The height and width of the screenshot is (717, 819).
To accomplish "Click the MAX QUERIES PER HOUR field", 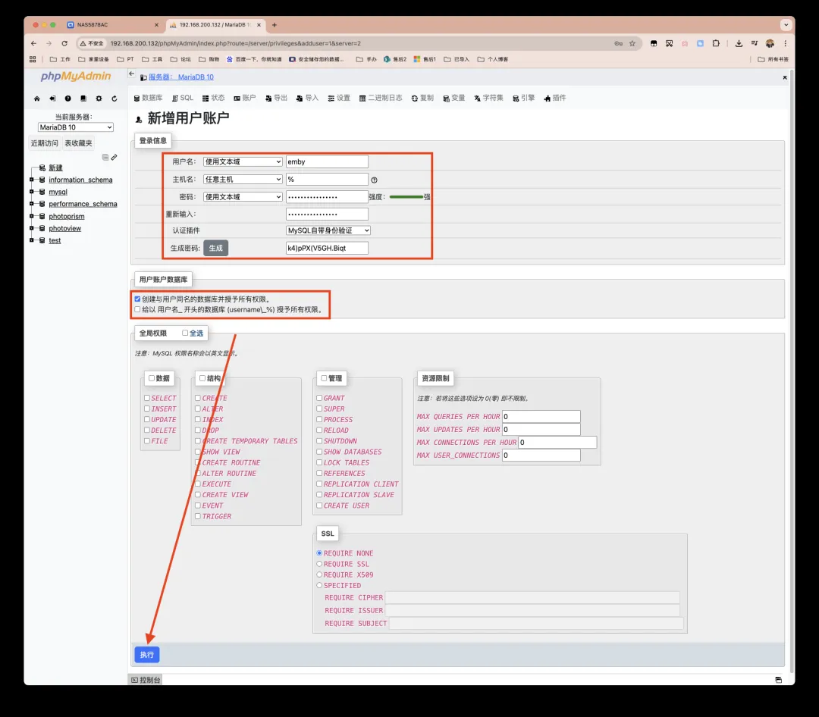I will (x=541, y=417).
